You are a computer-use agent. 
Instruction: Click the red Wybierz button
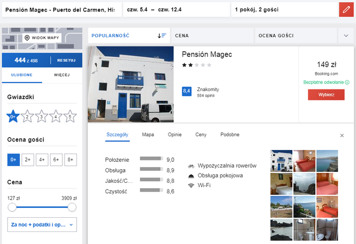(x=326, y=94)
